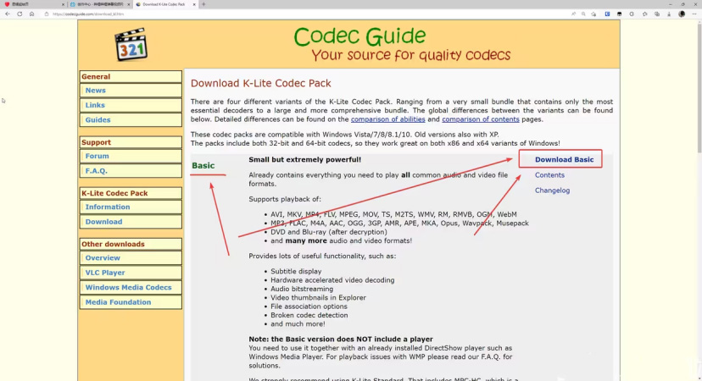Open a new tab with the plus icon
Image resolution: width=702 pixels, height=381 pixels.
pos(203,4)
